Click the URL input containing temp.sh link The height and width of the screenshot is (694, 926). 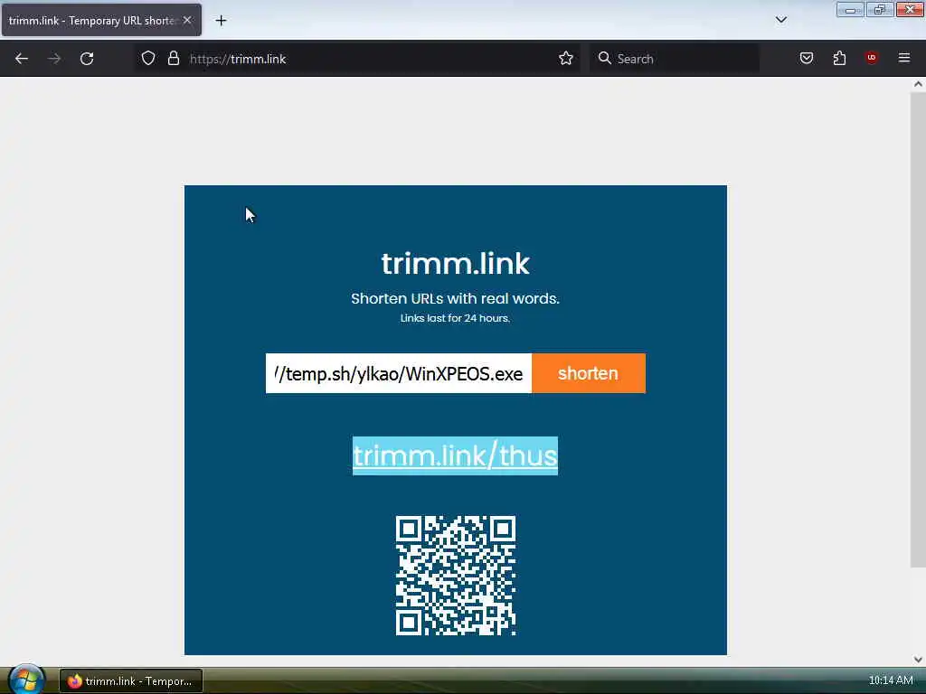[399, 373]
